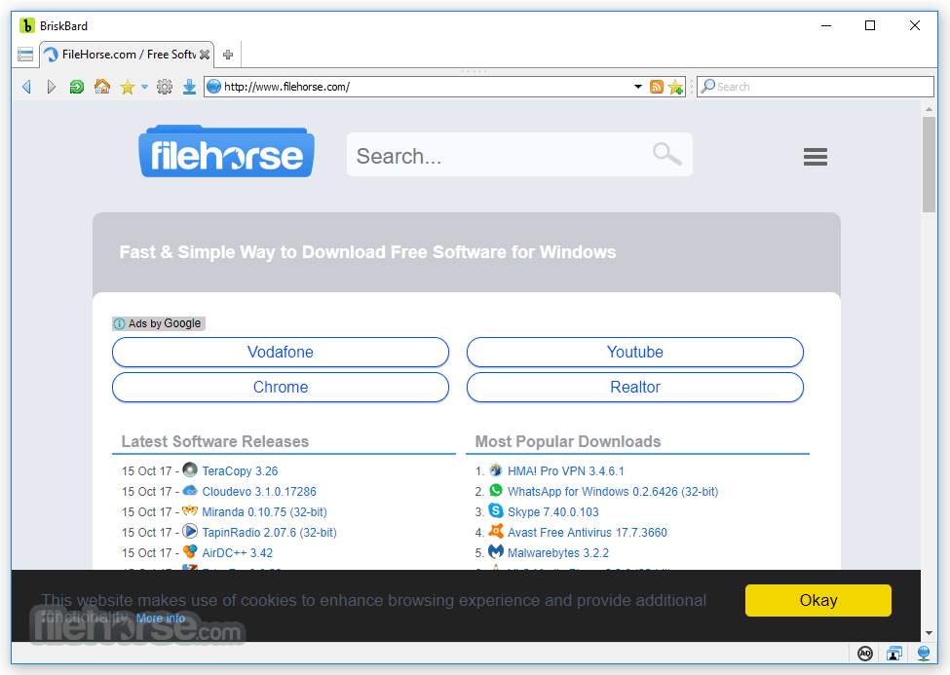Click the ad blocker status bar icon

[865, 654]
